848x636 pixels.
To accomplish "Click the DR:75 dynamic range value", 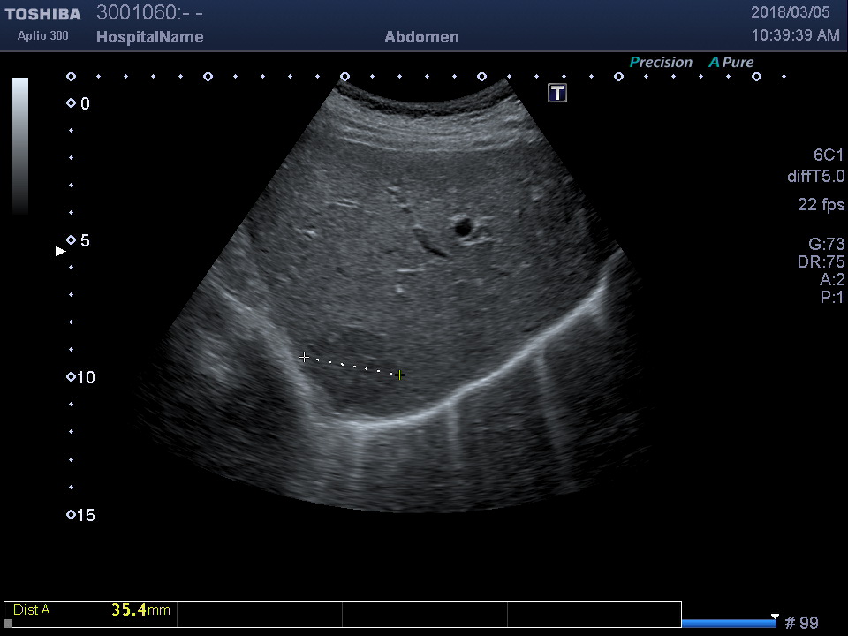I will 821,262.
